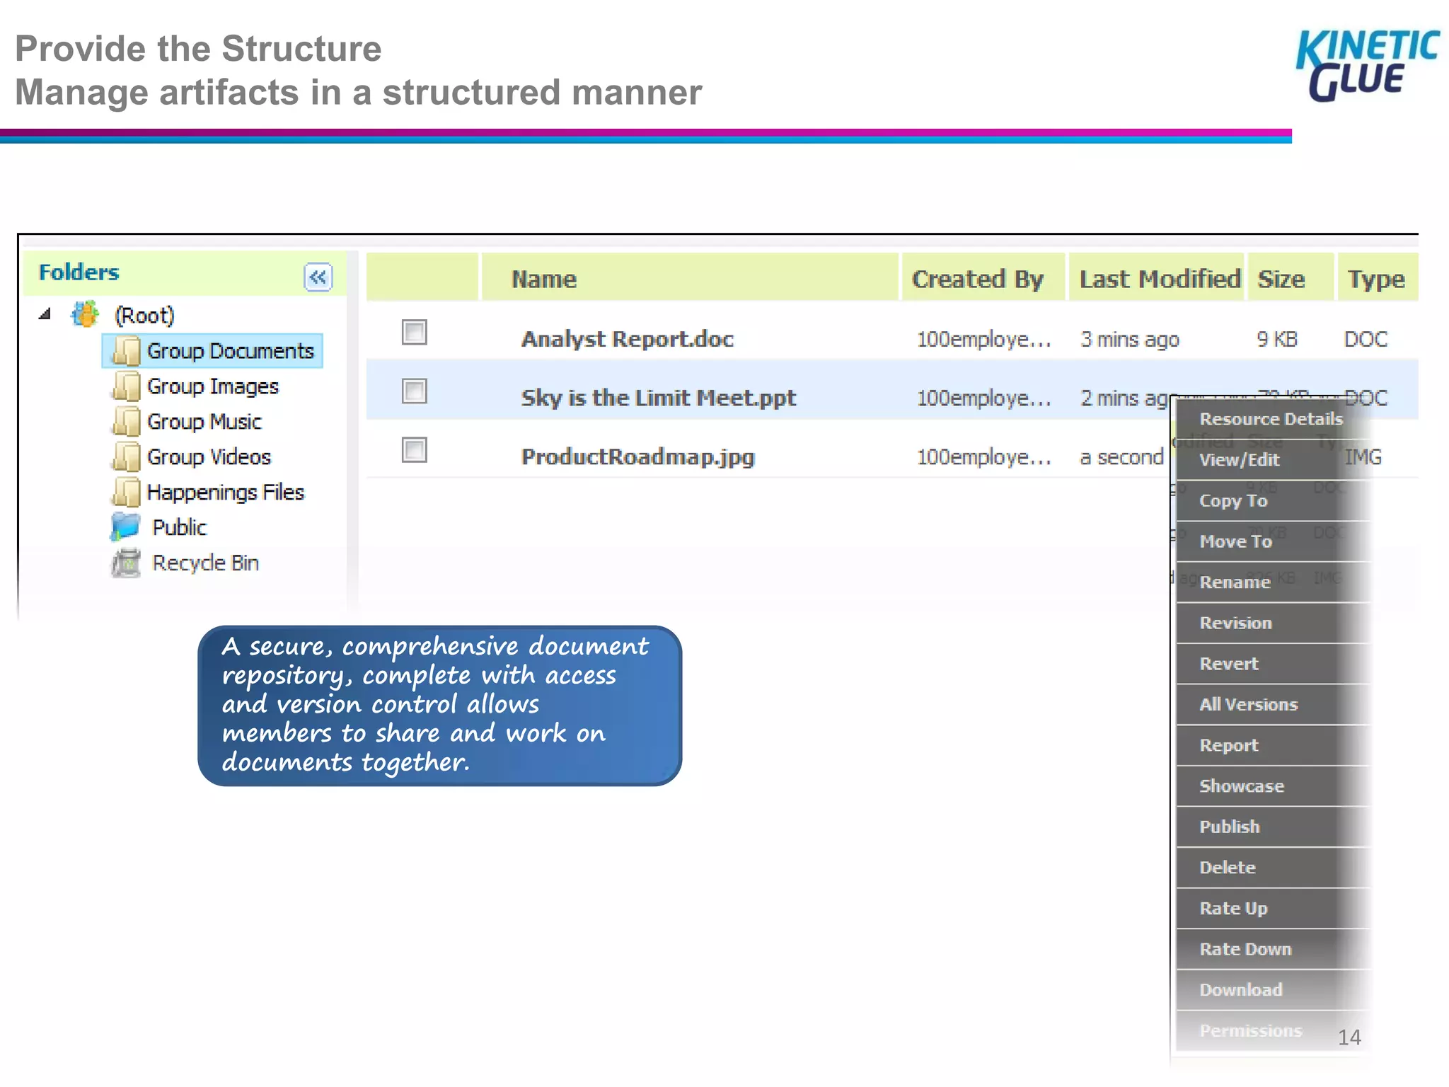This screenshot has height=1087, width=1449.
Task: Select Showcase in context menu
Action: tap(1272, 786)
